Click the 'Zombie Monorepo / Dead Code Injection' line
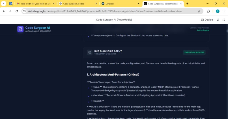Image resolution: width=228 pixels, height=119 pixels. pos(111,82)
